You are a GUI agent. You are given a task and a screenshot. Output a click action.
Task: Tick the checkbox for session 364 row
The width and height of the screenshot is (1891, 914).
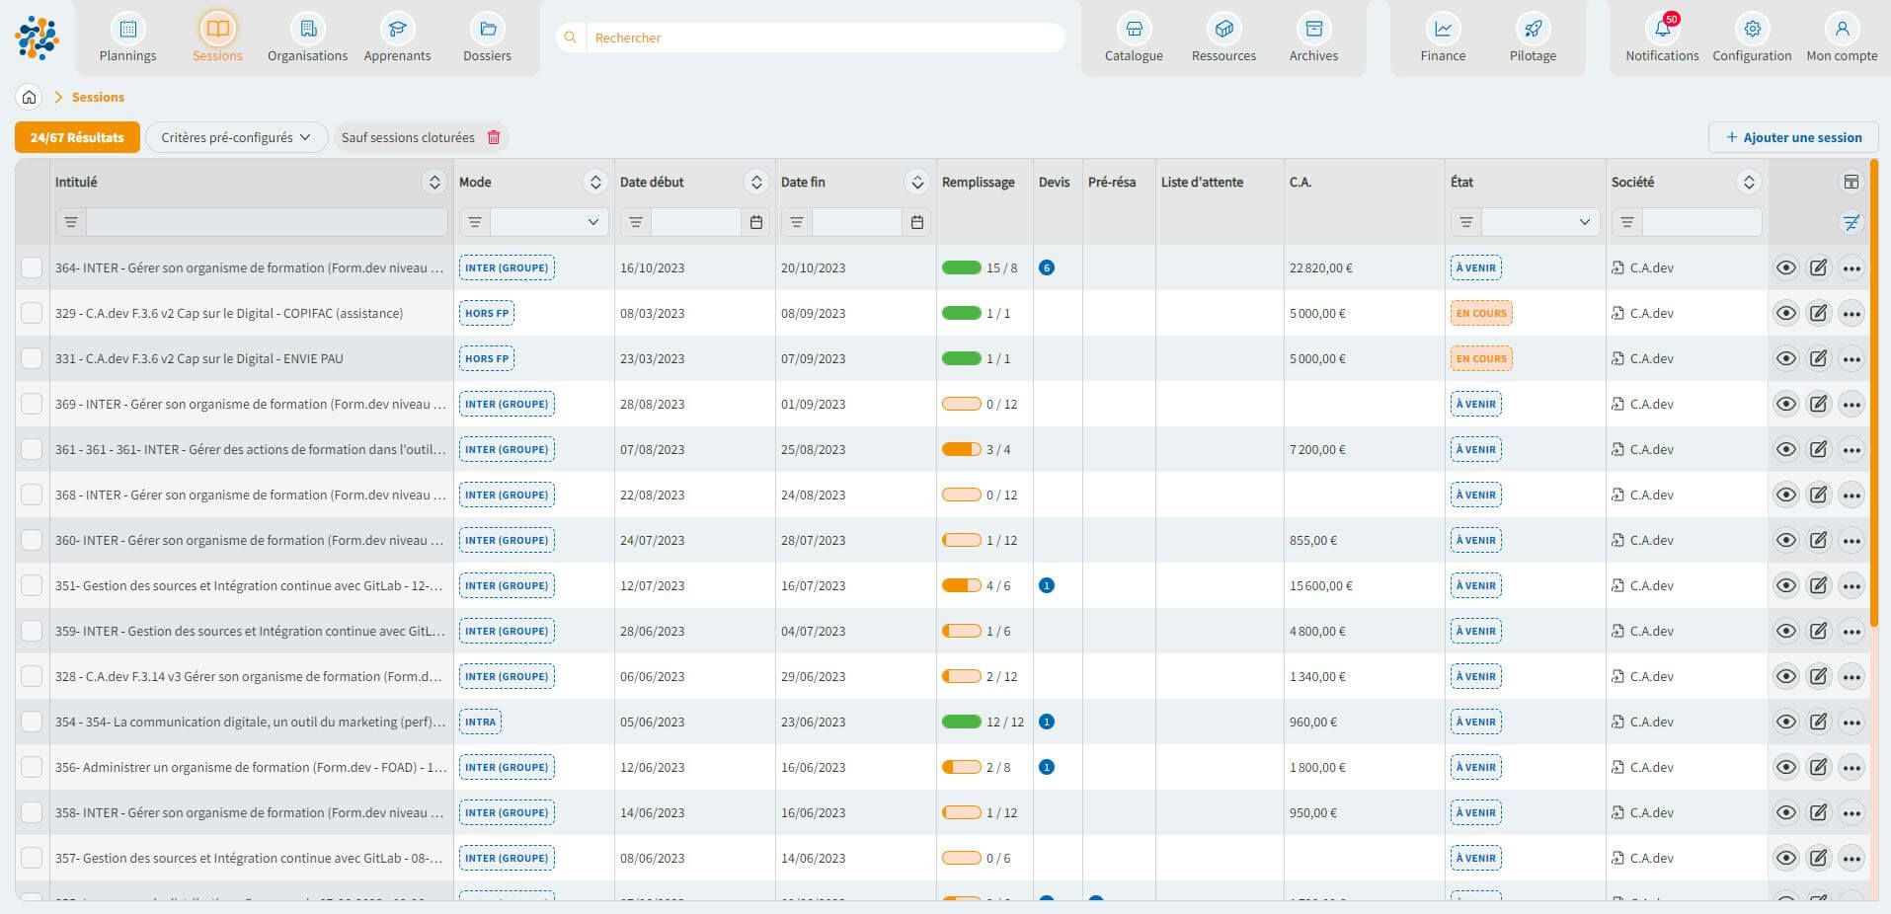[32, 268]
